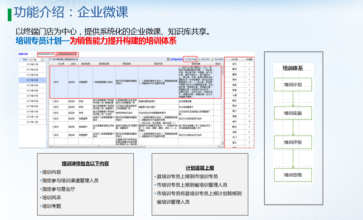Click 随州 in branch plan count table
Viewport: 363px width, 220px height.
(235, 127)
